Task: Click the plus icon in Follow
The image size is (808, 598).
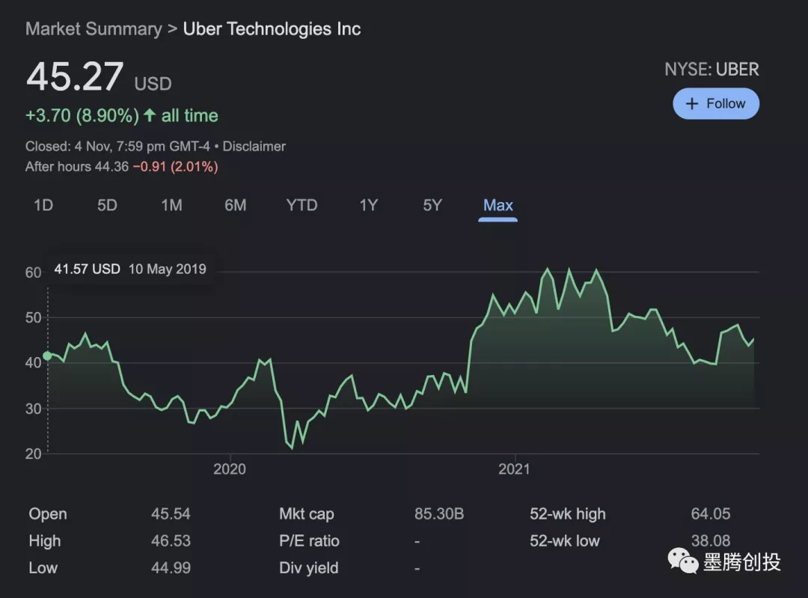Action: (x=692, y=104)
